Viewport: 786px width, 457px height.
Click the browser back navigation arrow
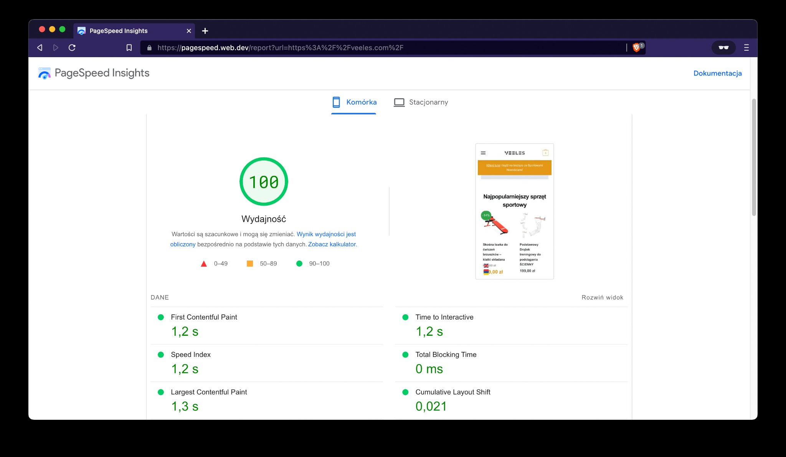[40, 47]
